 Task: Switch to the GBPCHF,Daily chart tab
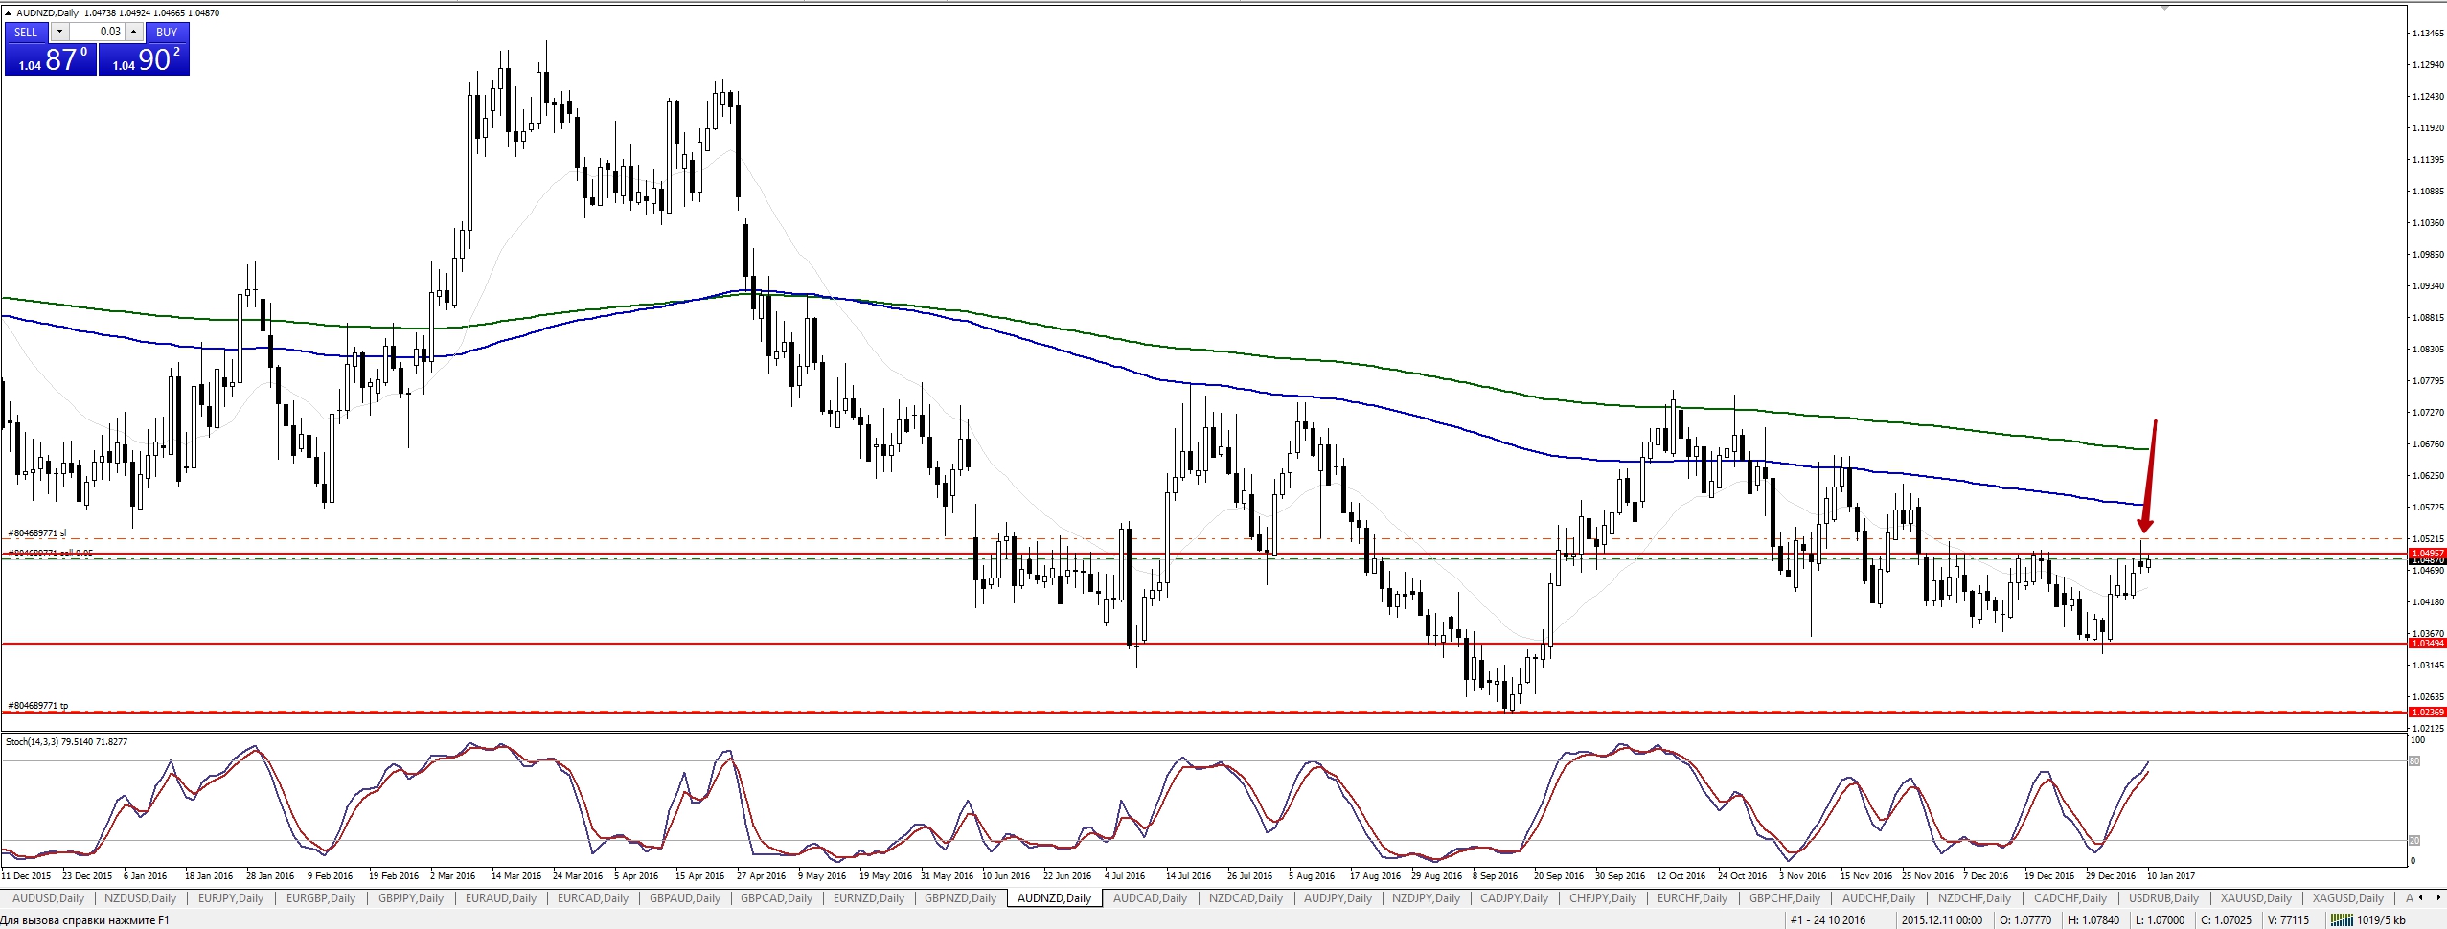point(1785,898)
